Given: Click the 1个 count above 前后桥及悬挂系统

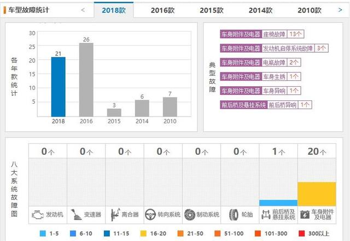Looking at the screenshot, I should pyautogui.click(x=278, y=152).
